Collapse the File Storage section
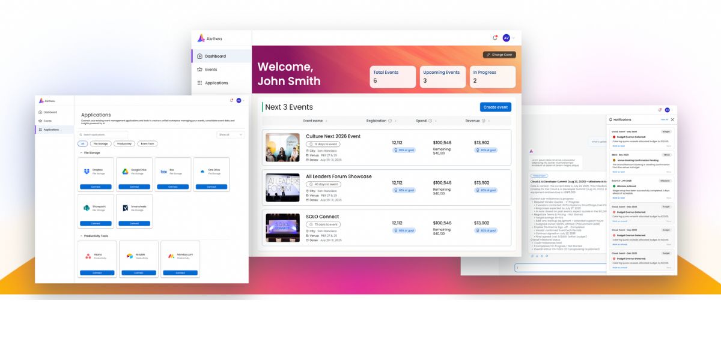 (x=81, y=153)
